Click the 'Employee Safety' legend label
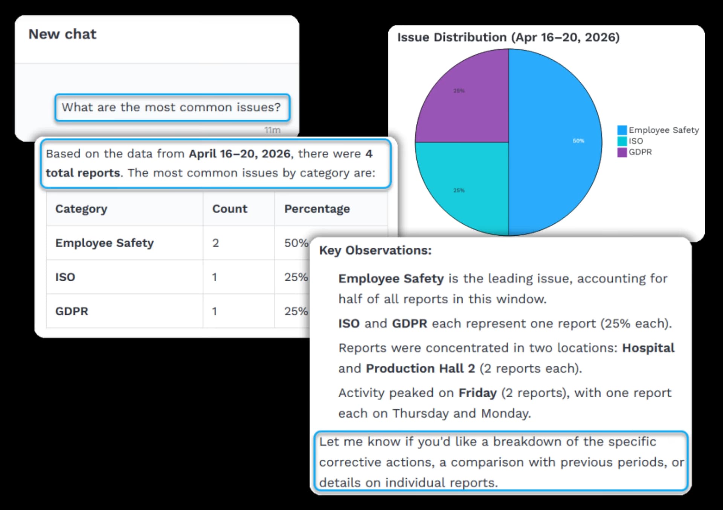723x510 pixels. (664, 130)
